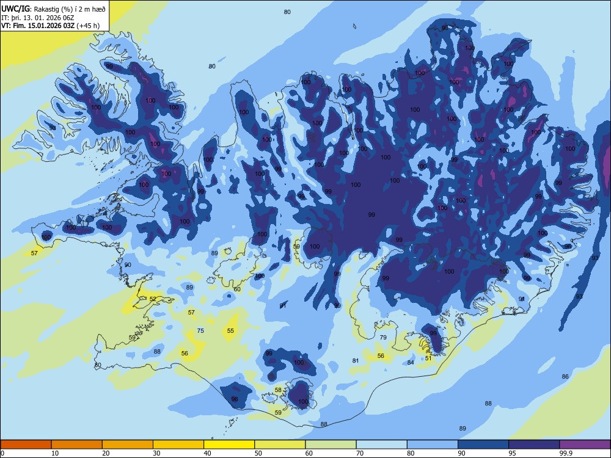Click the 'UWC/IG' title text

pos(15,9)
